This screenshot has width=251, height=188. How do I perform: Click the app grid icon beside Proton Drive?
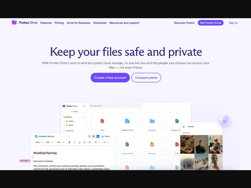(x=84, y=106)
